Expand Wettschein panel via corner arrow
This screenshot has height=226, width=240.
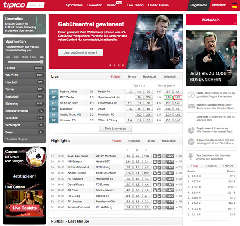pos(235,23)
